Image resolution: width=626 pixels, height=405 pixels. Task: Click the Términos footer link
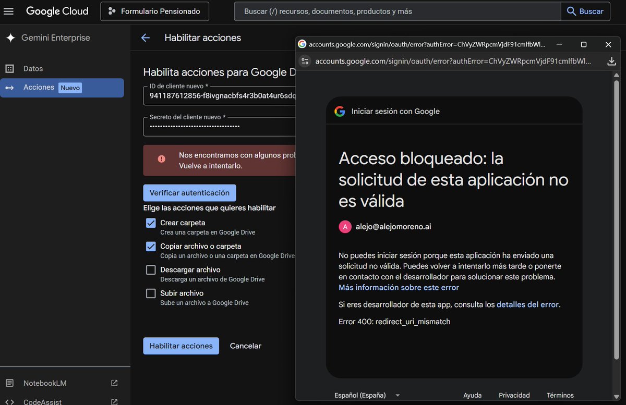tap(560, 395)
